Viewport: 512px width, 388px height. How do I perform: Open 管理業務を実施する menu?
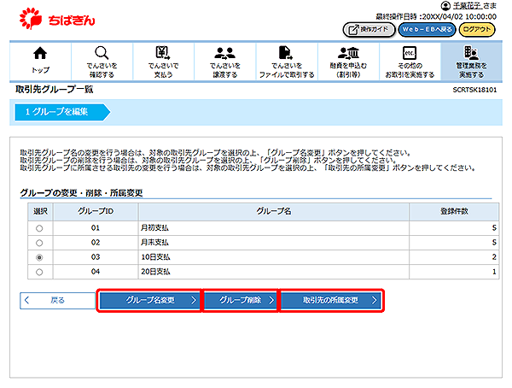point(470,60)
